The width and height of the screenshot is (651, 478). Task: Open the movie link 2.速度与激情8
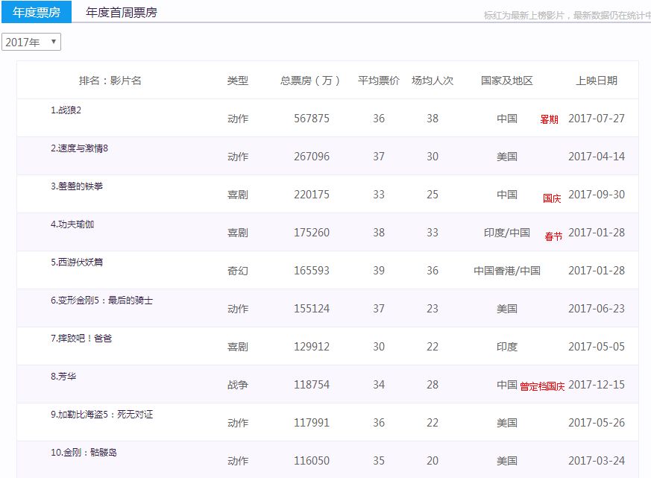pos(79,148)
